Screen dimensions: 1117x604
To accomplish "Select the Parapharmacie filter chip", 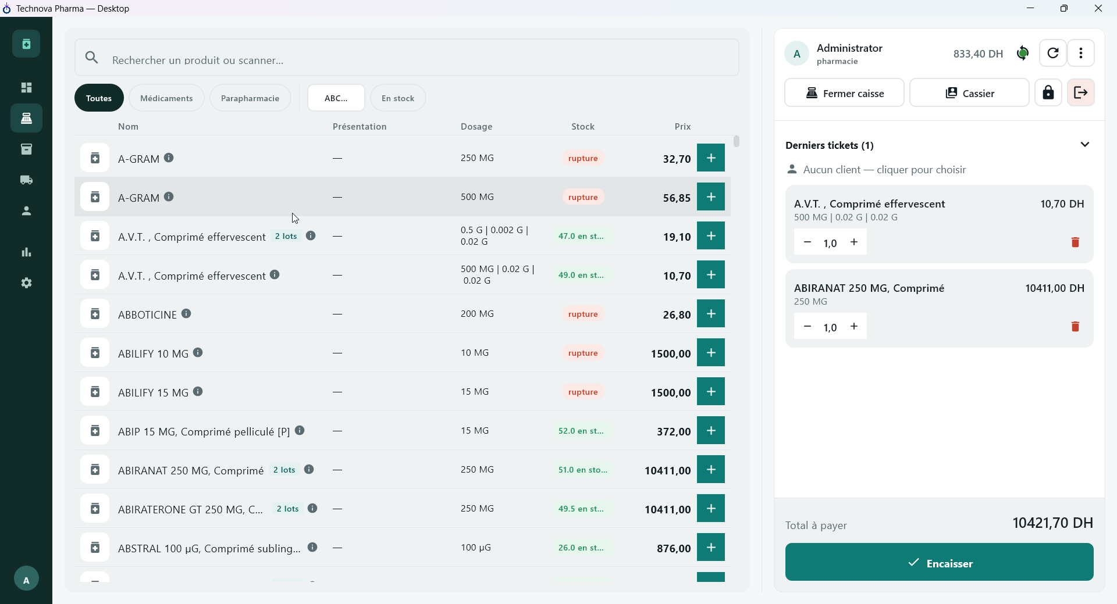I will pyautogui.click(x=250, y=98).
